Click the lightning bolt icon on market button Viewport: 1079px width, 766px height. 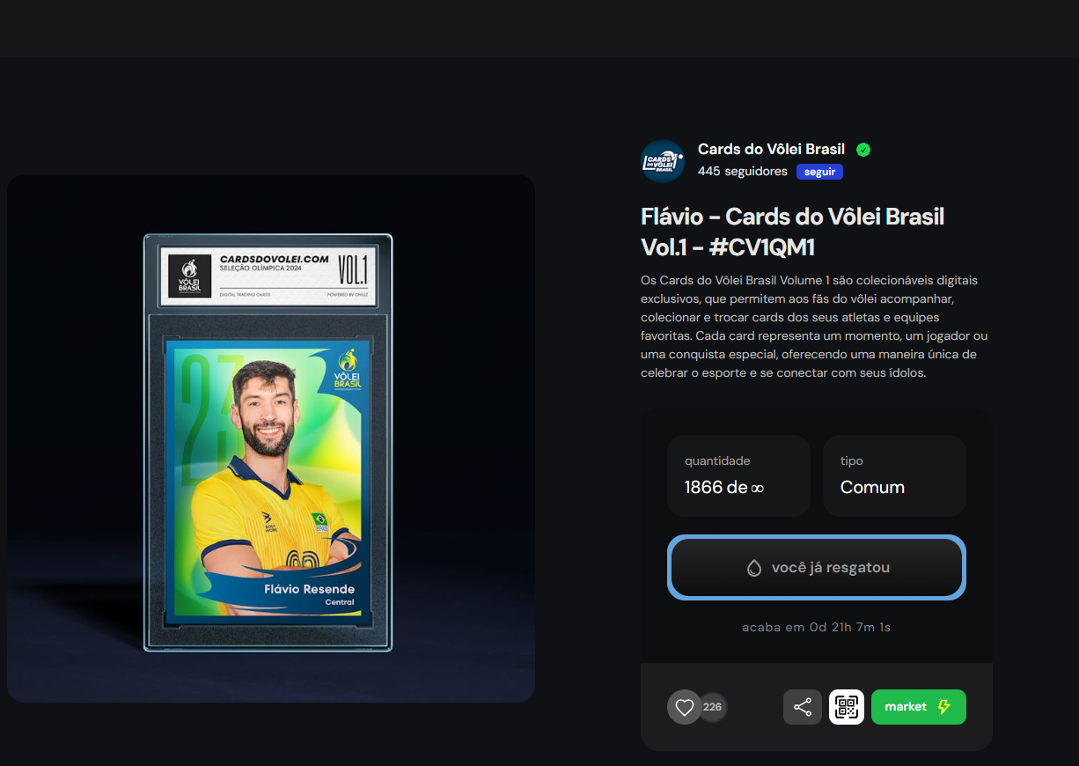click(x=943, y=707)
